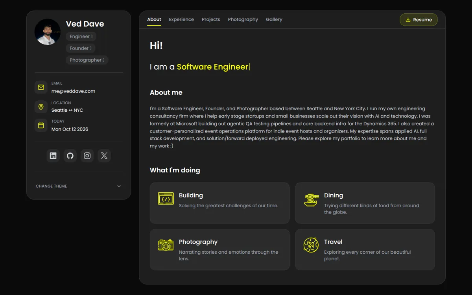
Task: Click the Ved Dave name heading
Action: pyautogui.click(x=85, y=24)
